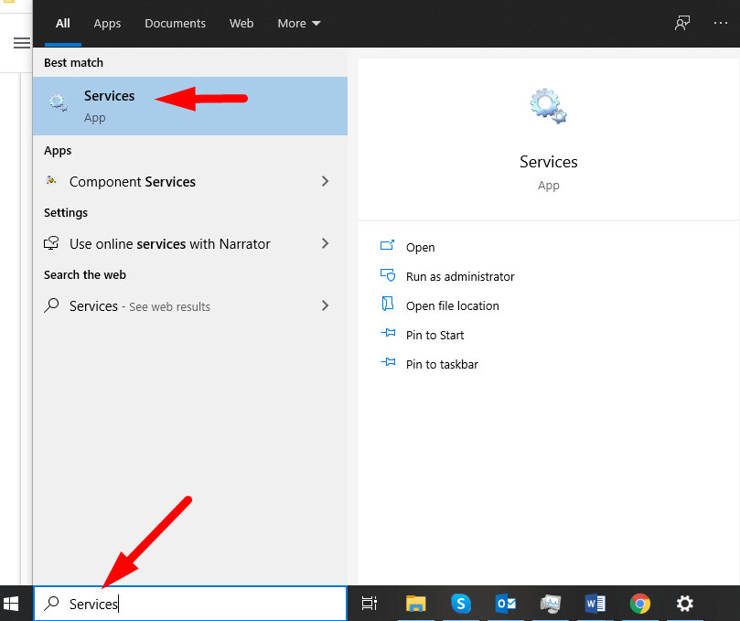Open Outlook from the taskbar
This screenshot has height=621, width=740.
[506, 604]
